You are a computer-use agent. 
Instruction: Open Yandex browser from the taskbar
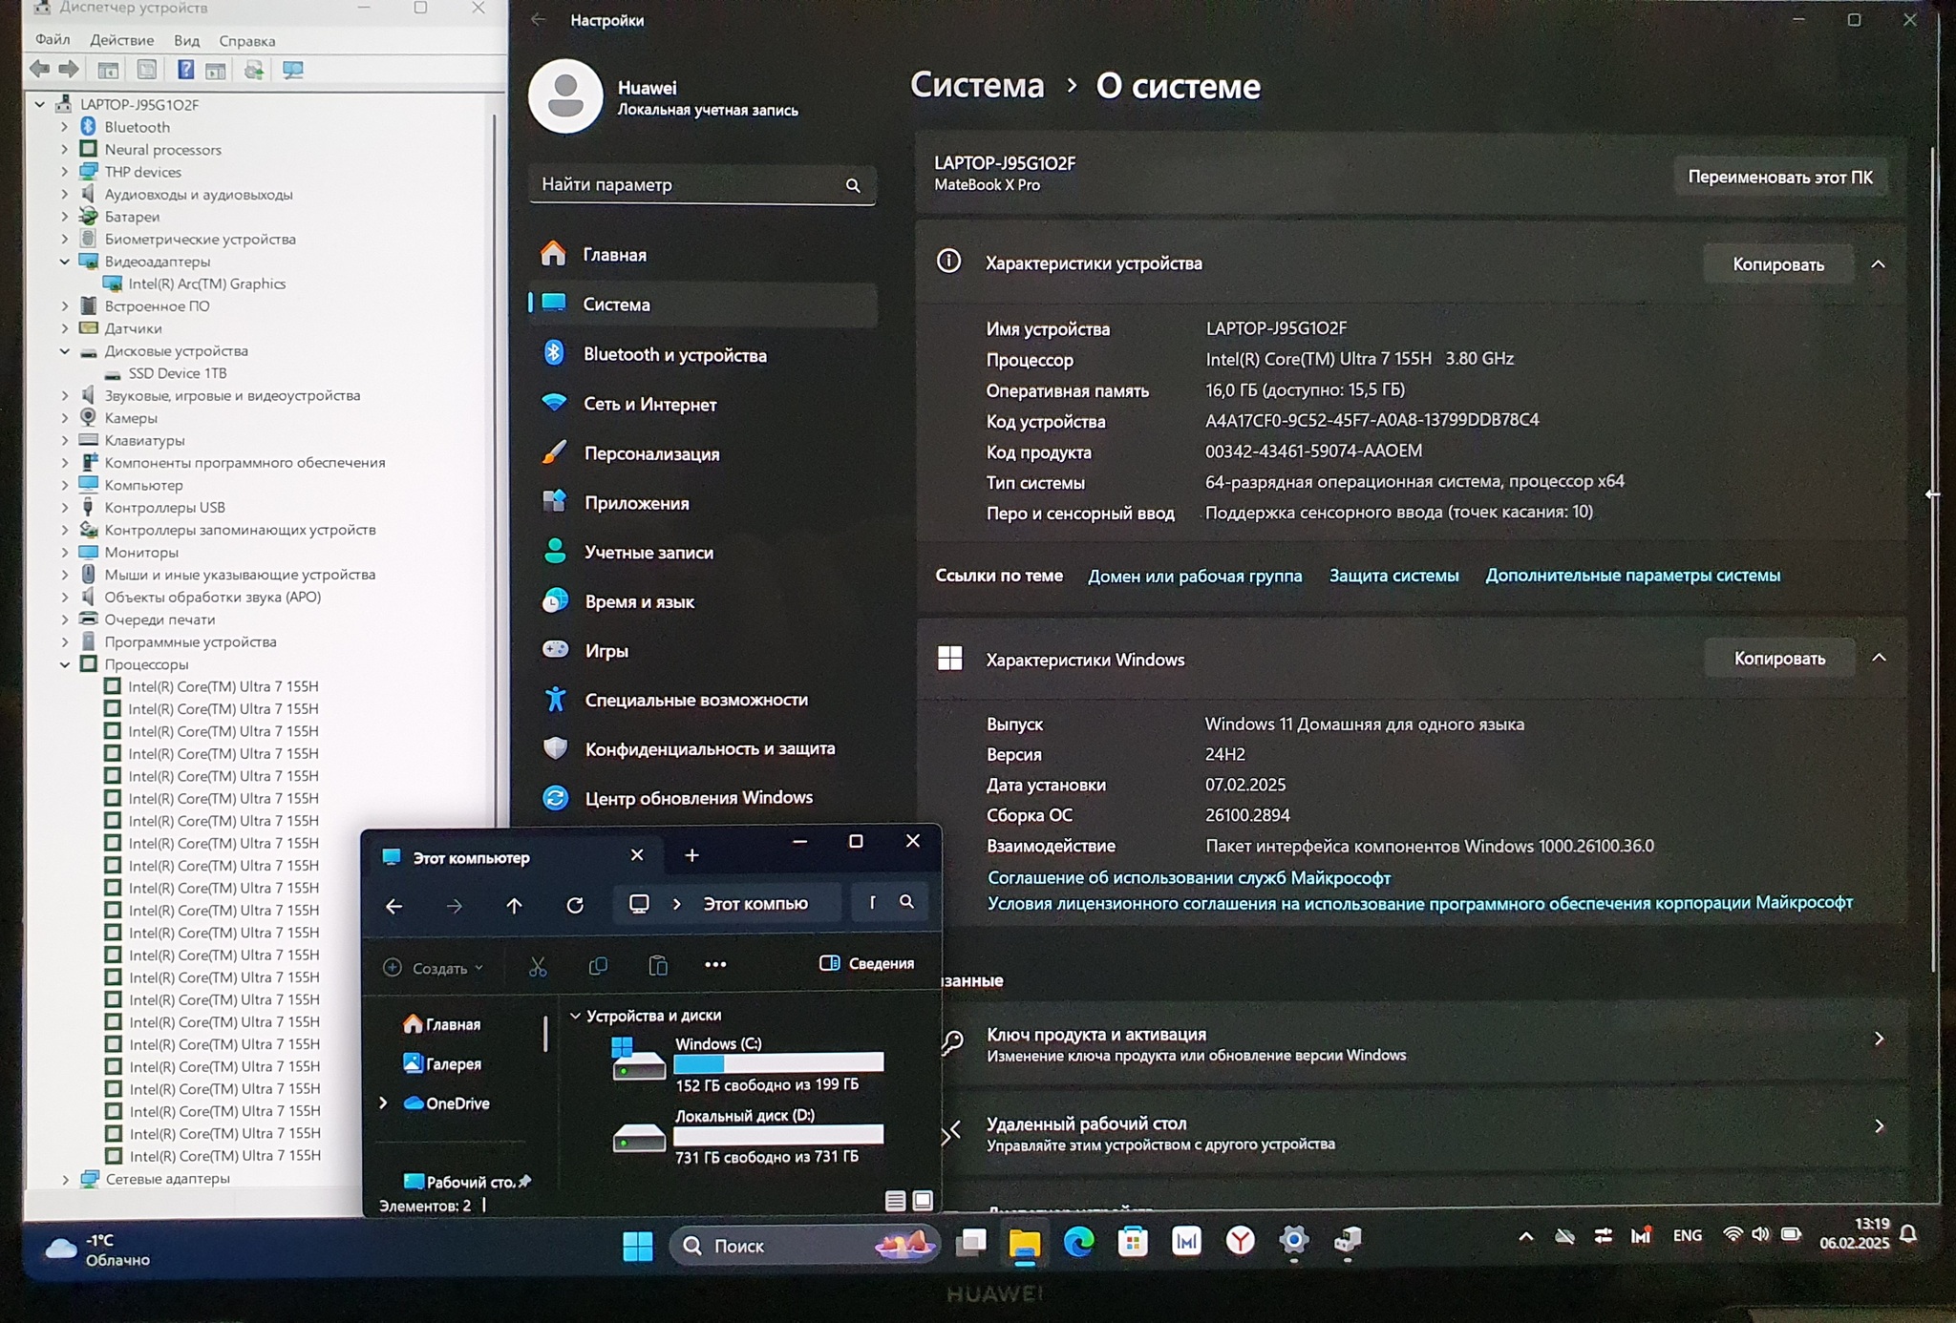[x=1240, y=1241]
